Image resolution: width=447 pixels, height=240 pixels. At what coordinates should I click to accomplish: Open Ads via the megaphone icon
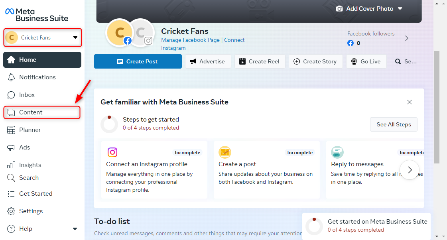tap(11, 148)
